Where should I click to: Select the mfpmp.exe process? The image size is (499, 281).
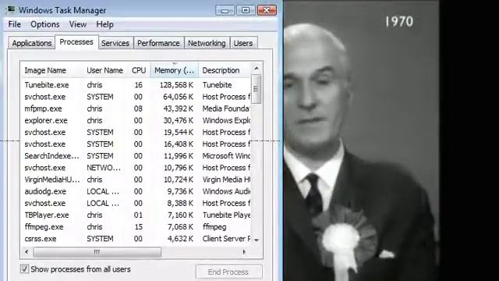coord(136,108)
